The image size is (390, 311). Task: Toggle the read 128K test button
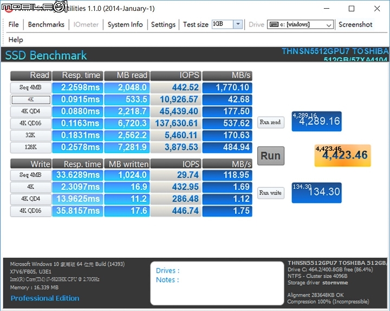(31, 147)
